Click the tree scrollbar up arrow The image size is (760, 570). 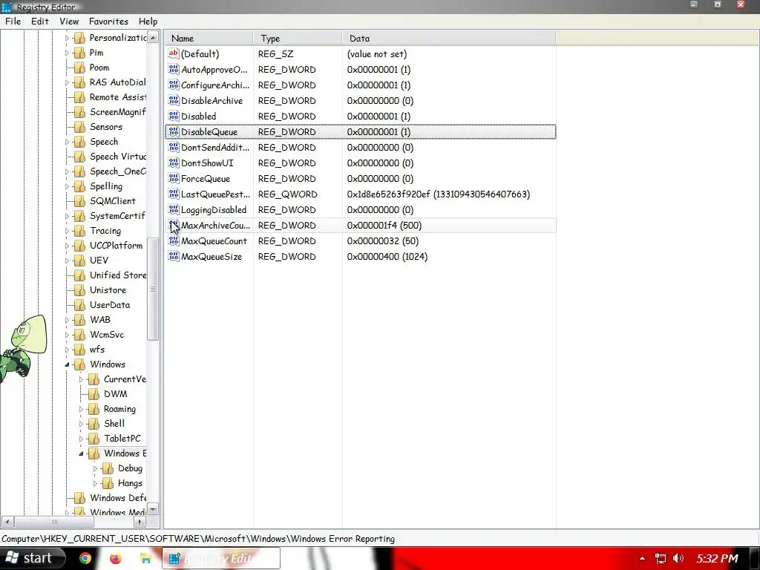point(153,37)
